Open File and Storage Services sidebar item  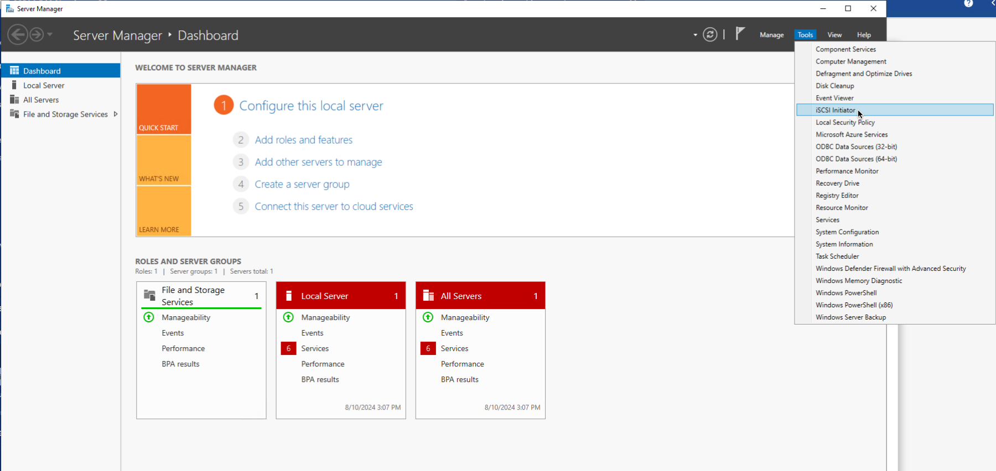click(60, 114)
